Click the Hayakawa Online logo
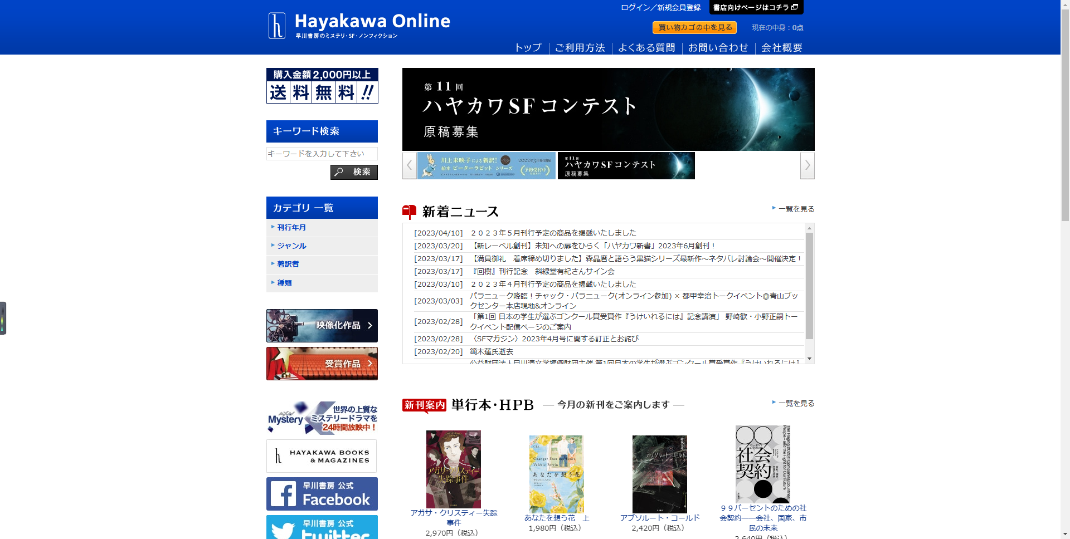Viewport: 1070px width, 539px height. click(x=359, y=26)
